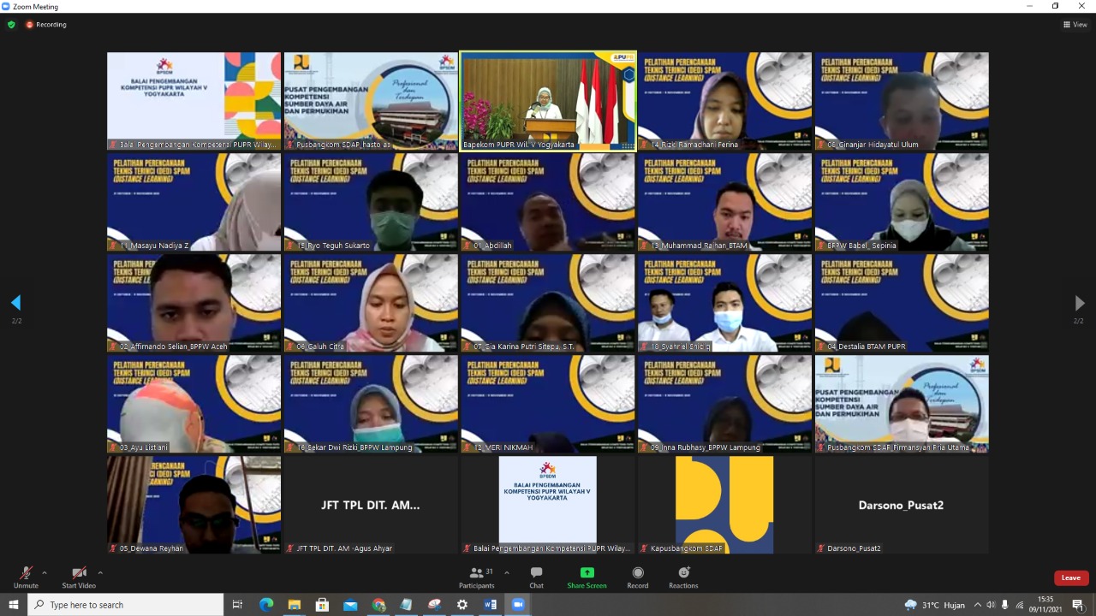This screenshot has height=616, width=1096.
Task: Select 16_Sekar Dwi Rizki_BPPW Lampung video tile
Action: (x=371, y=404)
